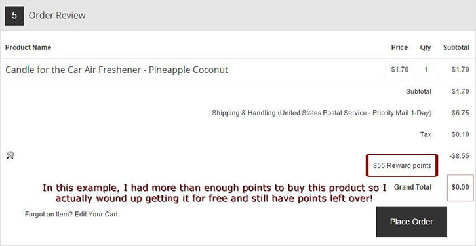Click the Grand Total label

[412, 187]
